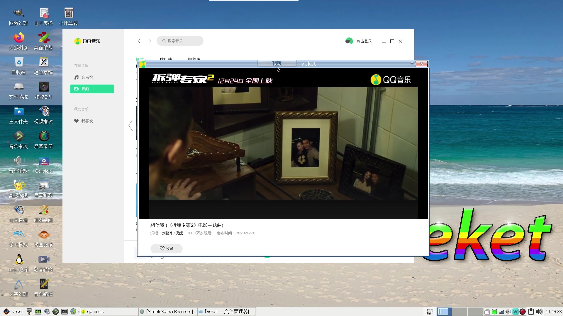Image resolution: width=563 pixels, height=316 pixels.
Task: Open conky仓库 penguin icon
Action: [18, 263]
